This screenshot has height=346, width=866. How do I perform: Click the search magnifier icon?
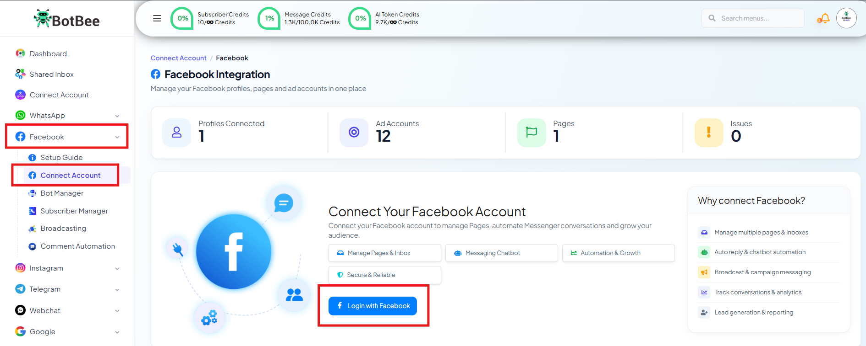pyautogui.click(x=712, y=18)
